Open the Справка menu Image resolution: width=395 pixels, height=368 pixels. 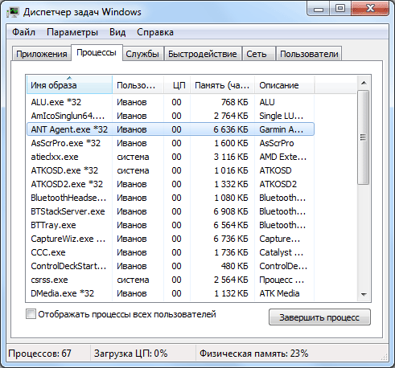[x=155, y=32]
